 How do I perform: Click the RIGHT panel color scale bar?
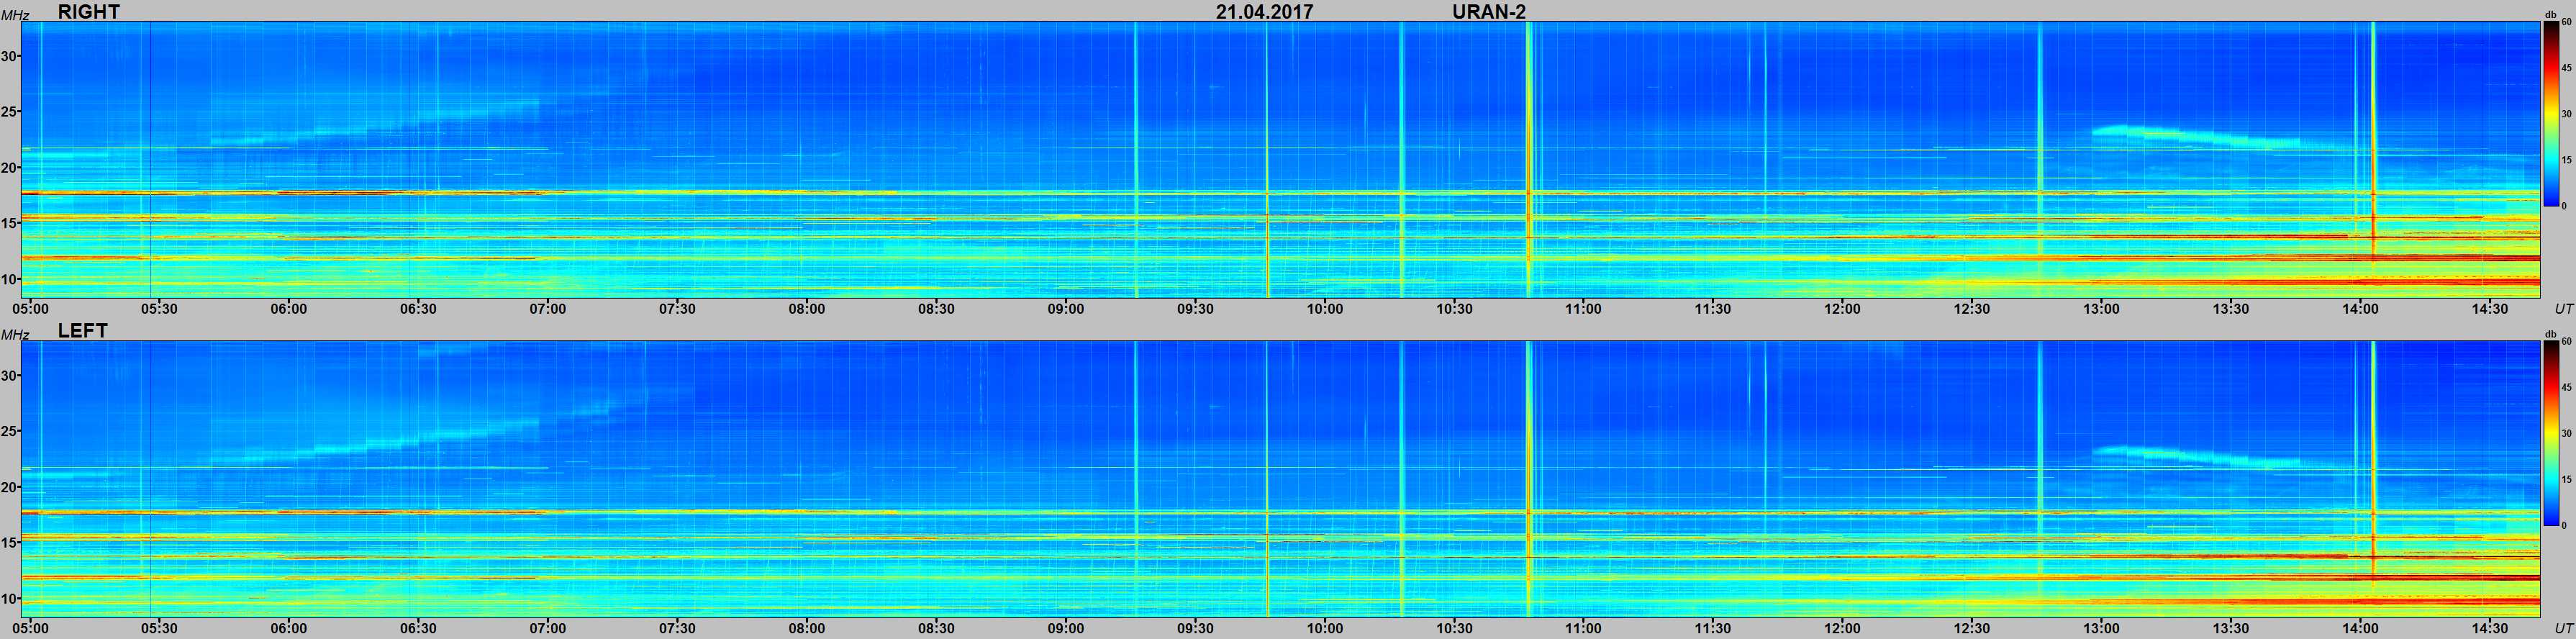(2551, 114)
